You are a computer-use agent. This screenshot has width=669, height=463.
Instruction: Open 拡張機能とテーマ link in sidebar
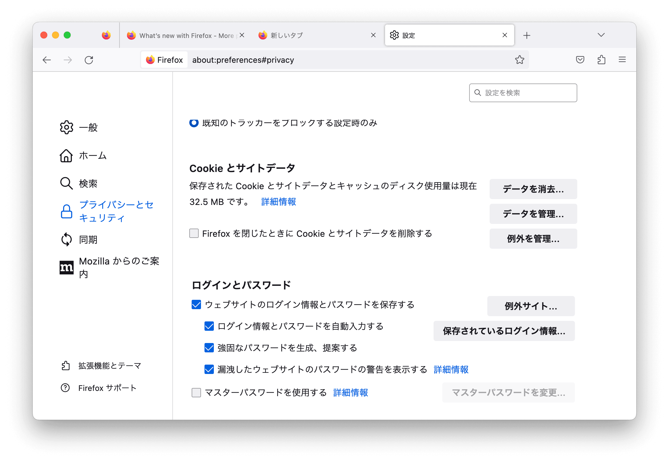[101, 365]
